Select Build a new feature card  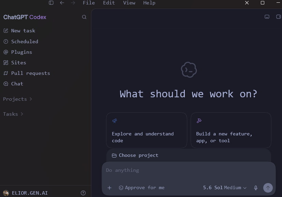coord(231,130)
